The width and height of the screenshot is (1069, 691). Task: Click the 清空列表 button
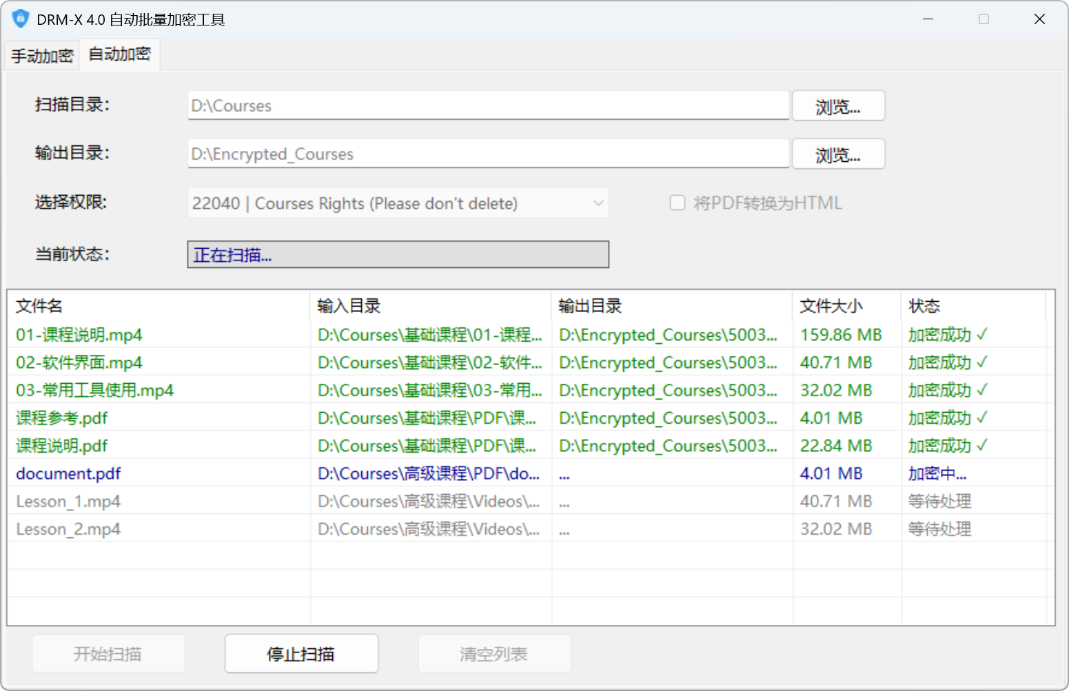[493, 654]
